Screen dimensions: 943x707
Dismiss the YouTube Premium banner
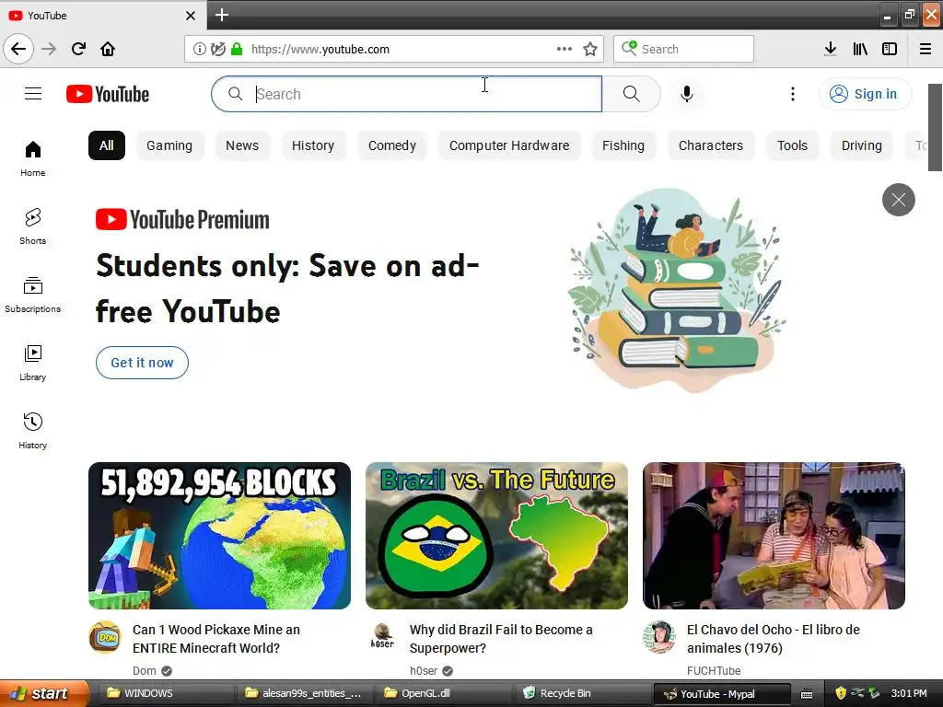point(899,200)
